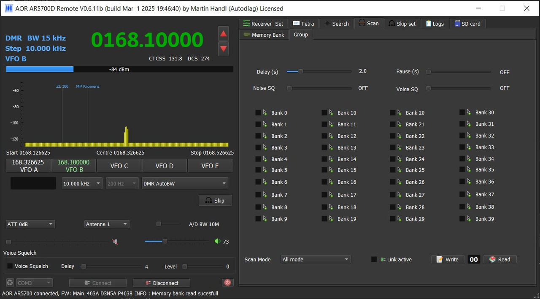
Task: Tick the Bank 17 checkbox
Action: 324,194
